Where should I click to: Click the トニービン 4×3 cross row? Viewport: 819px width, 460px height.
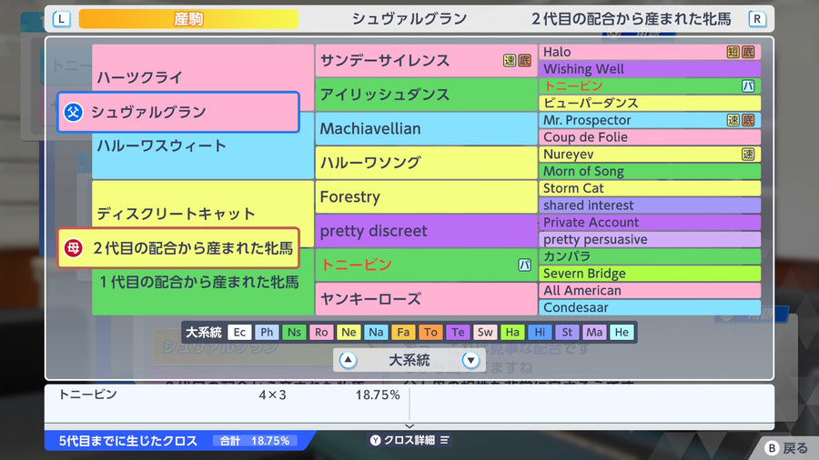228,395
